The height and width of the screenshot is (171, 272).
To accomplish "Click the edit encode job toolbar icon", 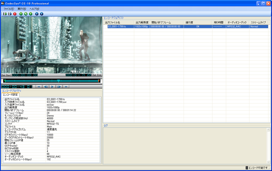I will click(10, 14).
